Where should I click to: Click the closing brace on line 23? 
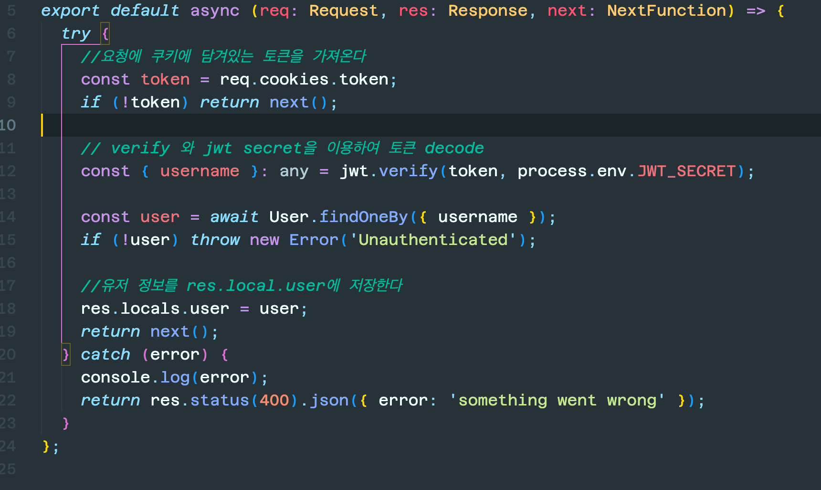coord(66,423)
